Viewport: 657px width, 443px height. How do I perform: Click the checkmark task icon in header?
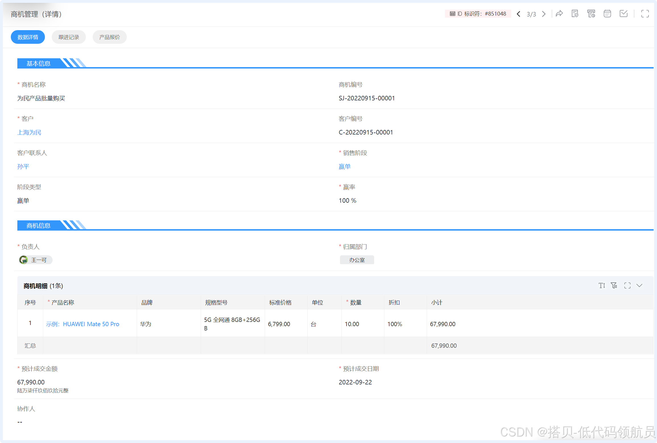pyautogui.click(x=623, y=14)
